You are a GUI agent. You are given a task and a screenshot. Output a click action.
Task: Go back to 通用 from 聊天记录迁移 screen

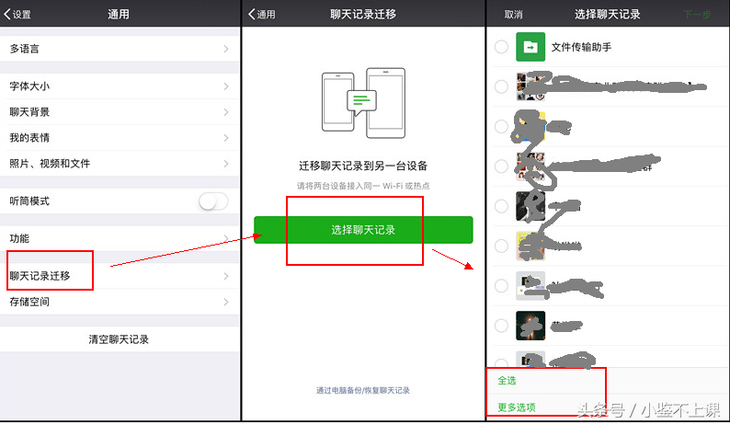(x=262, y=15)
